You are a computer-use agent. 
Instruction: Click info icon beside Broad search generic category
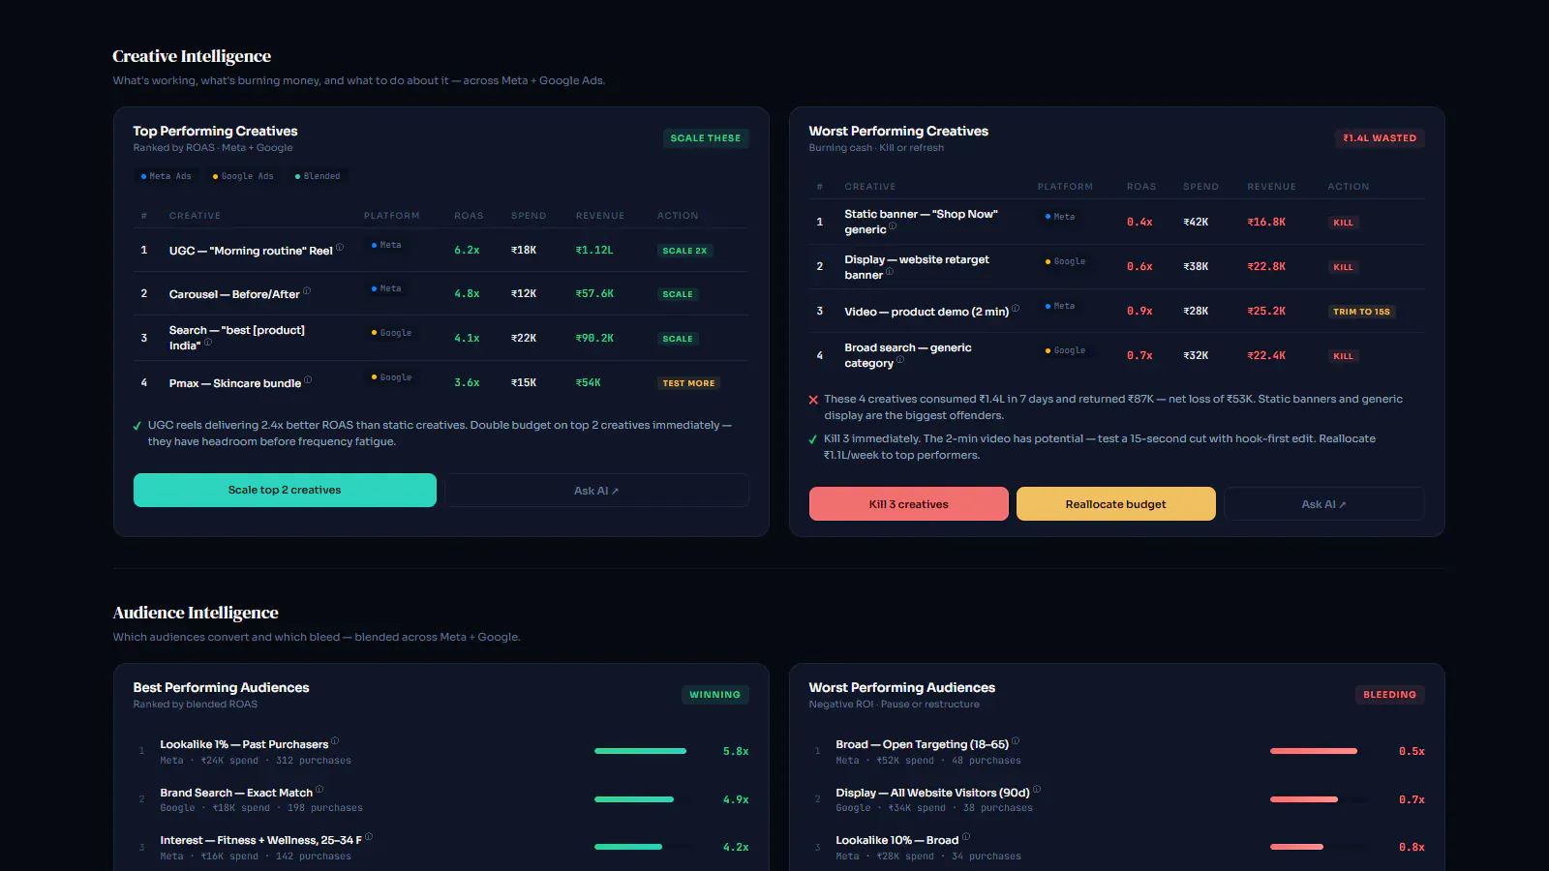tap(900, 360)
